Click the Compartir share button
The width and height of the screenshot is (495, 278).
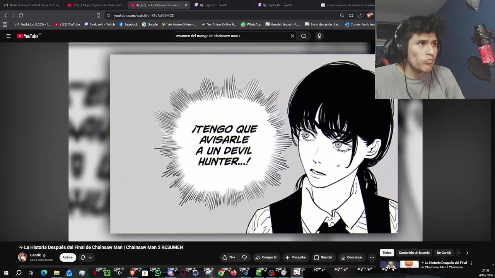(x=266, y=258)
